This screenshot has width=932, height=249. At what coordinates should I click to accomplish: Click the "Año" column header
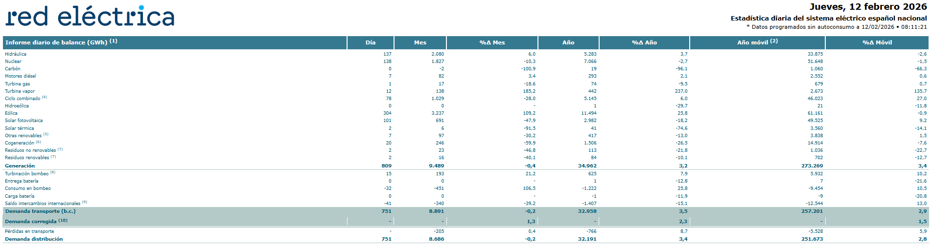pos(568,42)
